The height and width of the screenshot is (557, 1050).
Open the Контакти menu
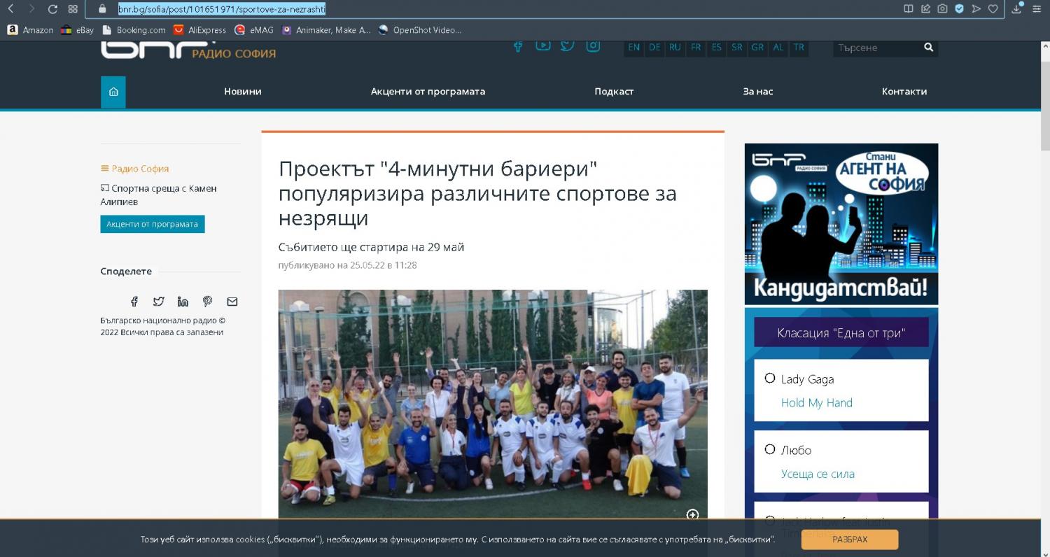[904, 92]
